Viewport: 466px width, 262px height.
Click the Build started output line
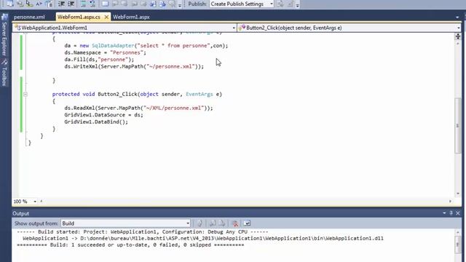coord(143,231)
